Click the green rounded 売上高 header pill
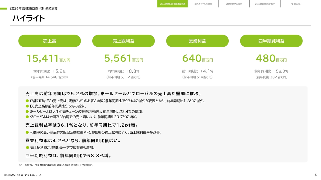Image resolution: width=321 pixels, height=180 pixels. coord(49,41)
